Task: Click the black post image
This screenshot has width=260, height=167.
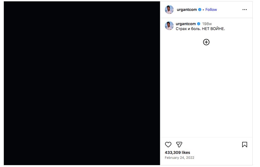Action: click(82, 83)
